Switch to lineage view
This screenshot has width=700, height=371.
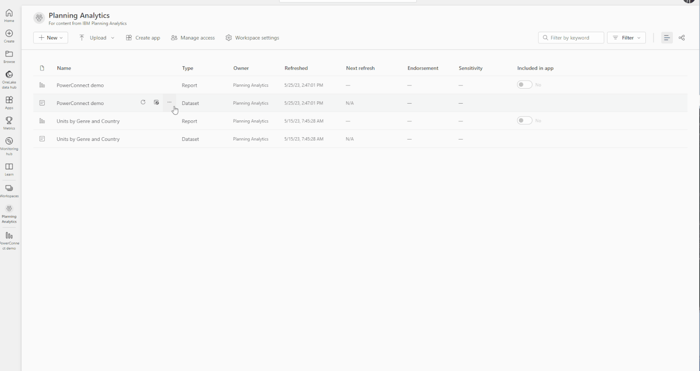click(682, 38)
